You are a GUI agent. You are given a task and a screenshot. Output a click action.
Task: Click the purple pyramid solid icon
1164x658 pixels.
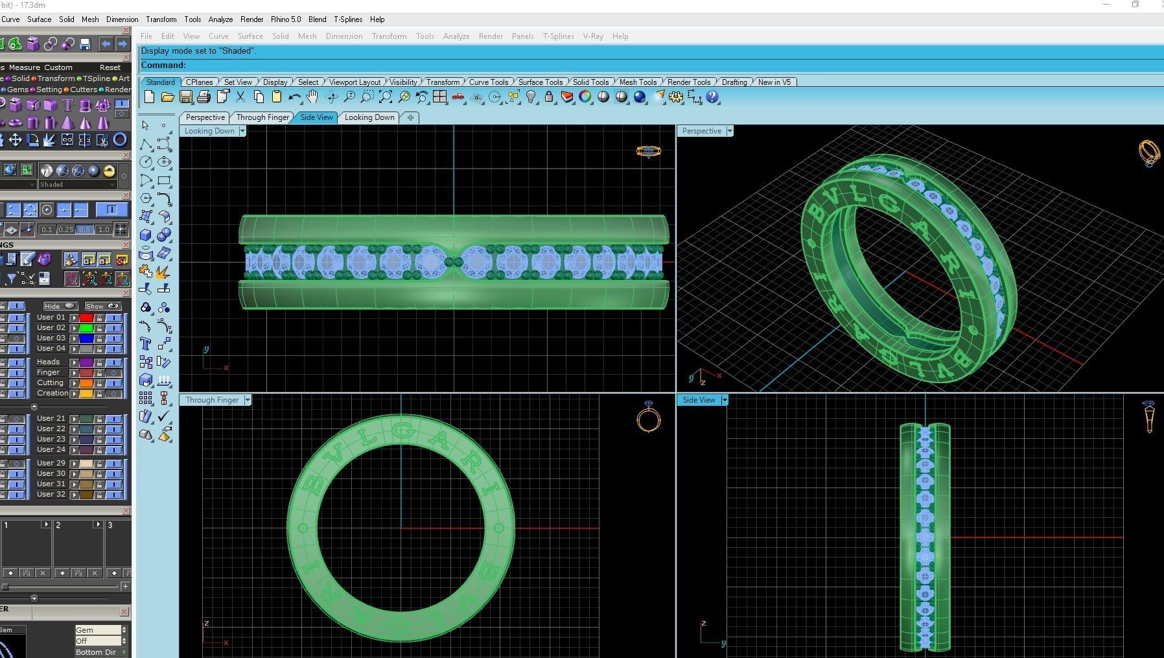pyautogui.click(x=67, y=122)
